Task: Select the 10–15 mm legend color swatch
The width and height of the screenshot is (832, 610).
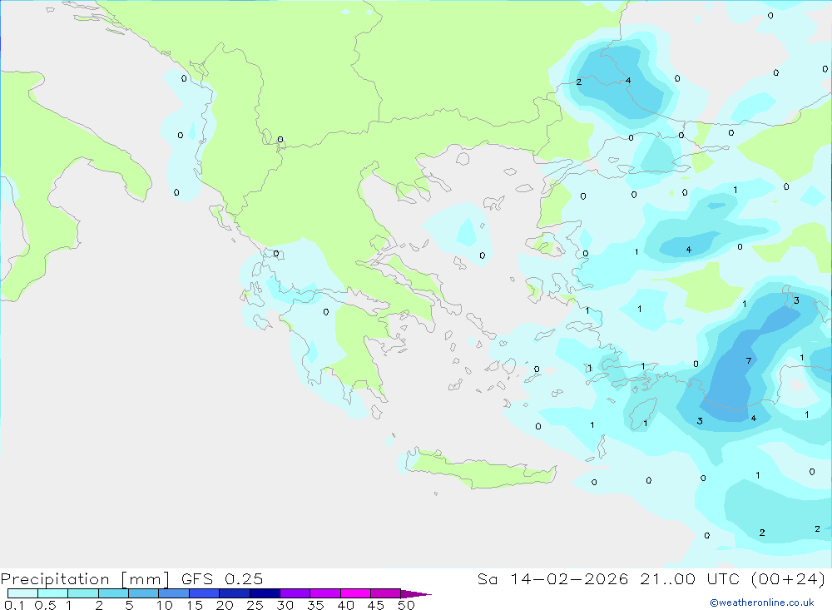Action: [x=174, y=593]
